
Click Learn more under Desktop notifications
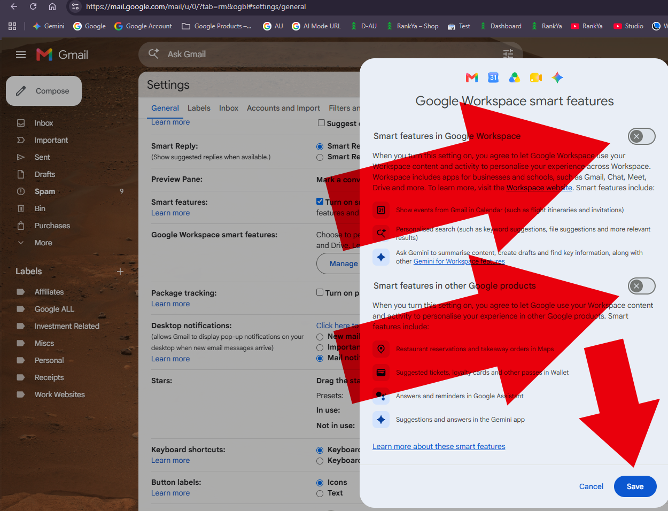pos(170,359)
